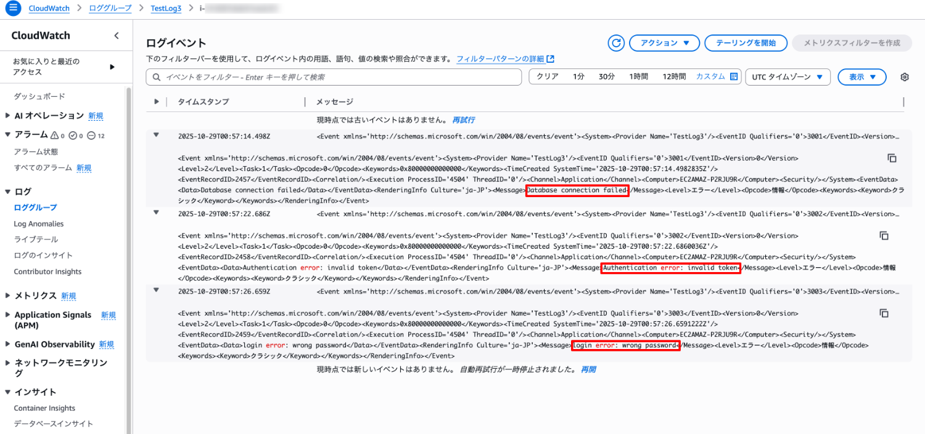This screenshot has height=434, width=925.
Task: Go to ロググループ breadcrumb
Action: (x=110, y=9)
